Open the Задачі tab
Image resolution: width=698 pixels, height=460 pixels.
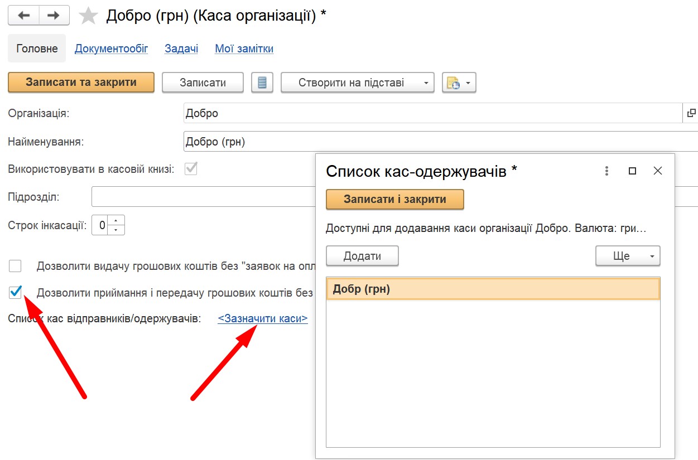point(181,49)
